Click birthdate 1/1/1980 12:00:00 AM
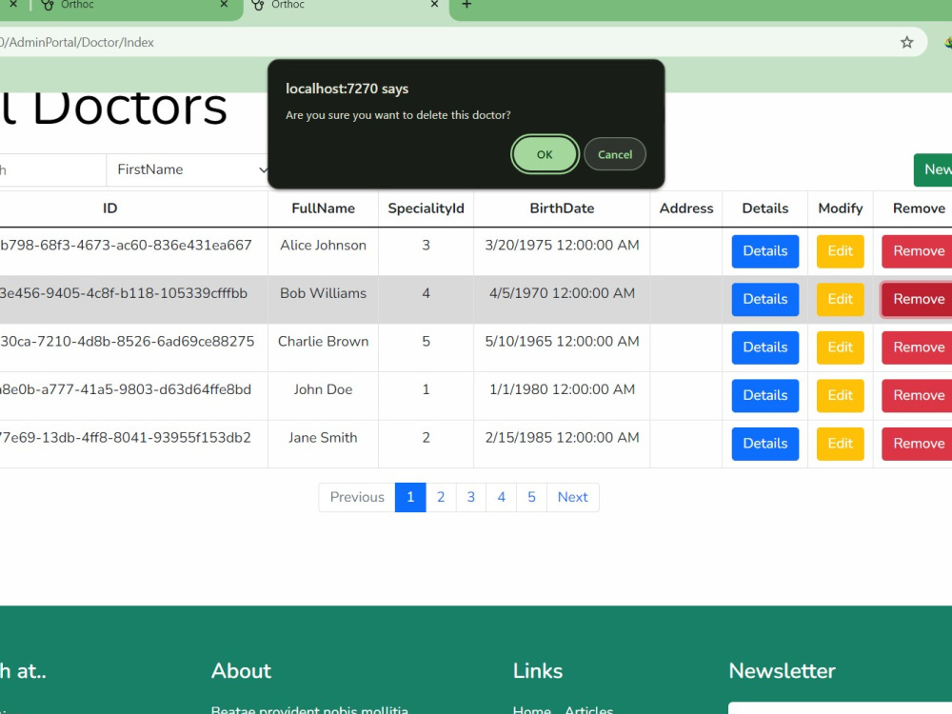Image resolution: width=952 pixels, height=714 pixels. click(562, 389)
